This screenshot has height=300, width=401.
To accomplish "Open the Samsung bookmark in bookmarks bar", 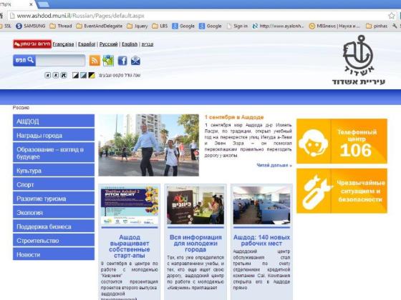I will 31,26.
